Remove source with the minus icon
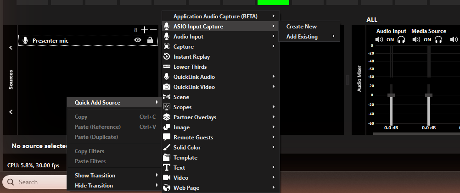This screenshot has width=460, height=193. click(153, 30)
